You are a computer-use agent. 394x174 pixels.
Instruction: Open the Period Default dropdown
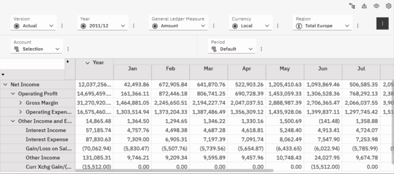232,49
